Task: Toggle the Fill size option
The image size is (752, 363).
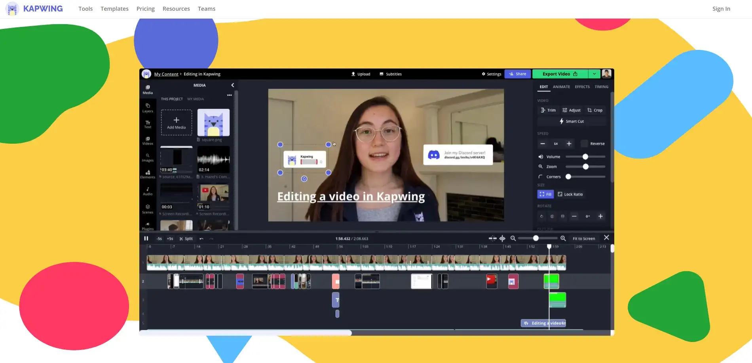Action: tap(545, 194)
